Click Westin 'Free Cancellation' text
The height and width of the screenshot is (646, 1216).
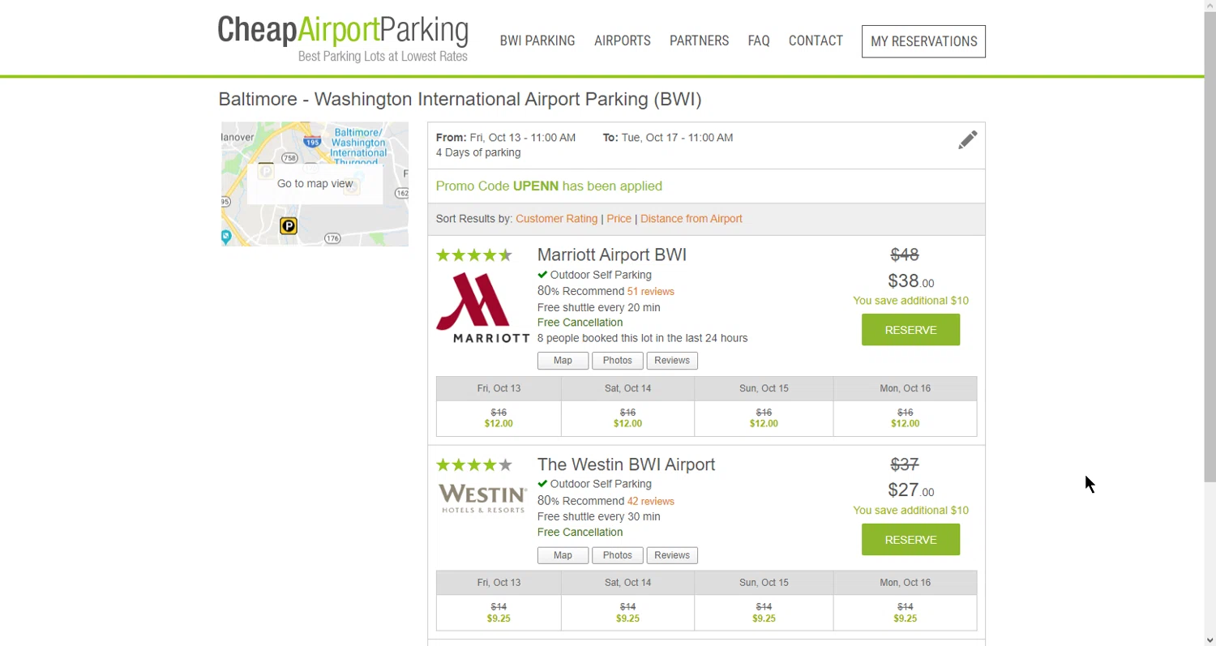click(580, 533)
